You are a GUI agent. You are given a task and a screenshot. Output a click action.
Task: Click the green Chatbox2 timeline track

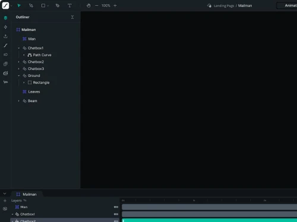[209, 220]
